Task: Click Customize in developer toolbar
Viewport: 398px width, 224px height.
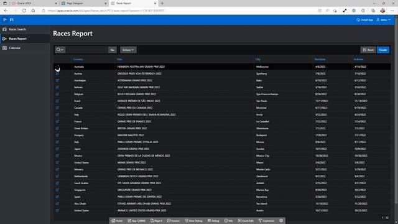Action: (x=267, y=221)
